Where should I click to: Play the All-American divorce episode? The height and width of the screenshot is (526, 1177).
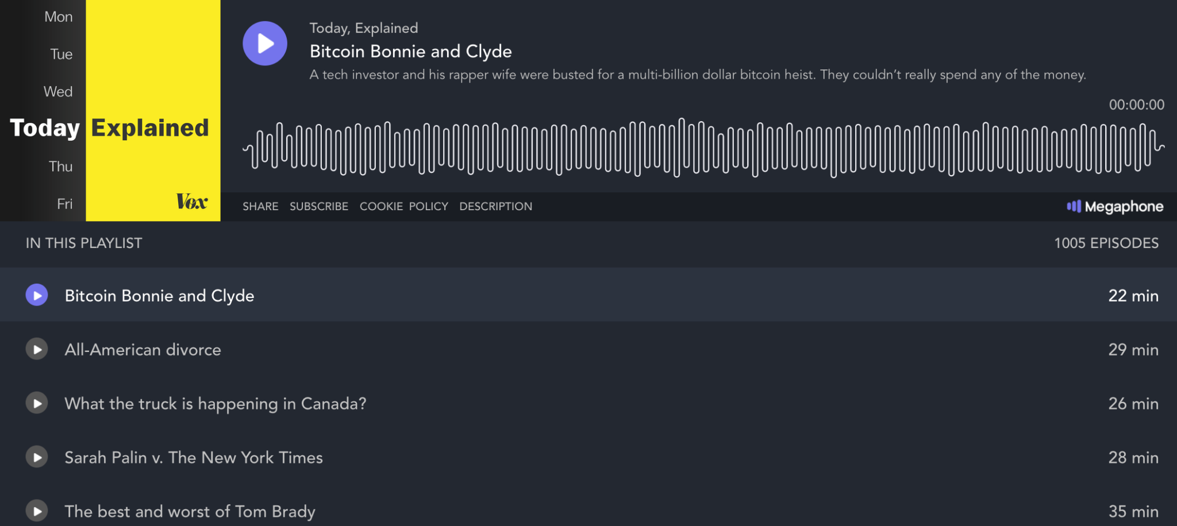(37, 349)
